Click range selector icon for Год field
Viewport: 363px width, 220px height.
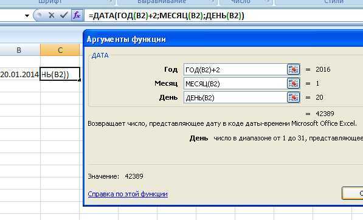[293, 69]
